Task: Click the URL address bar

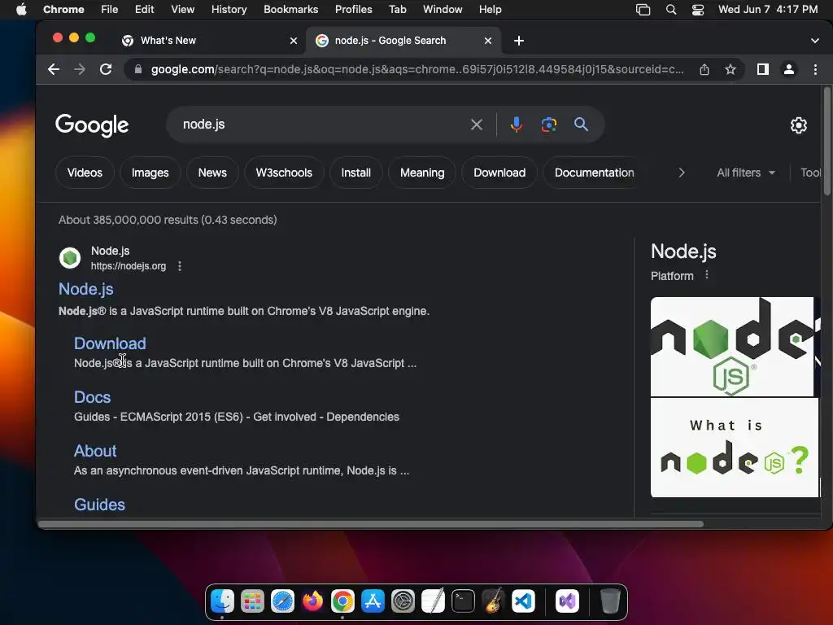Action: (x=417, y=69)
